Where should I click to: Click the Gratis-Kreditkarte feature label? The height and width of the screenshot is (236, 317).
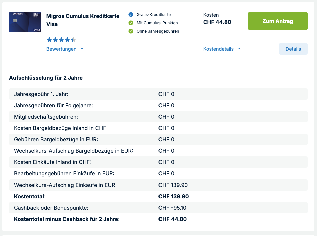pyautogui.click(x=153, y=15)
